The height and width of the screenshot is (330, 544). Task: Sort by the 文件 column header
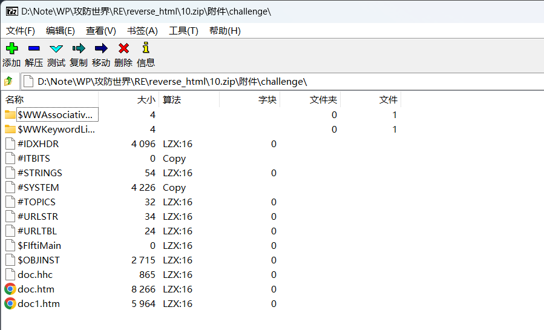click(370, 100)
